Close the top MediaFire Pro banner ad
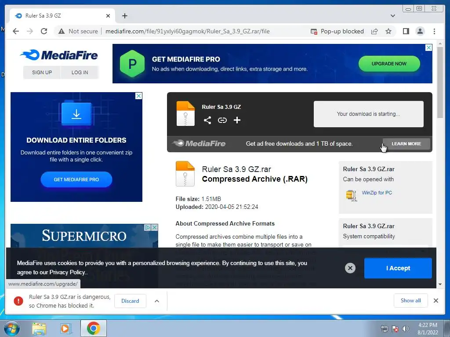 (x=428, y=47)
